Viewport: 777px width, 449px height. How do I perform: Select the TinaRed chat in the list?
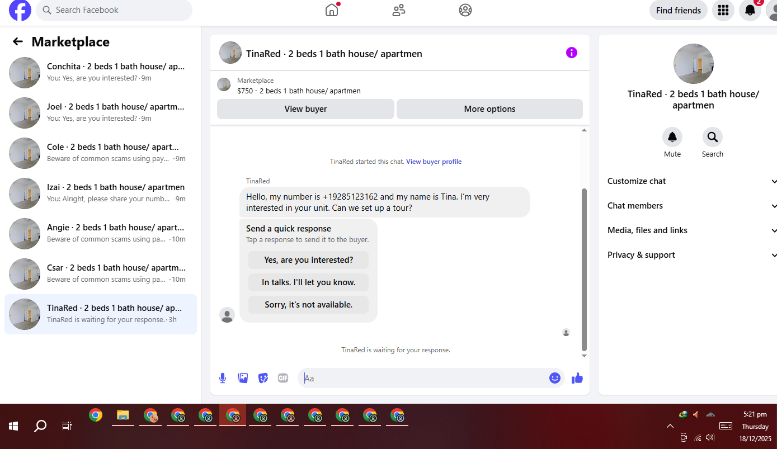[101, 314]
